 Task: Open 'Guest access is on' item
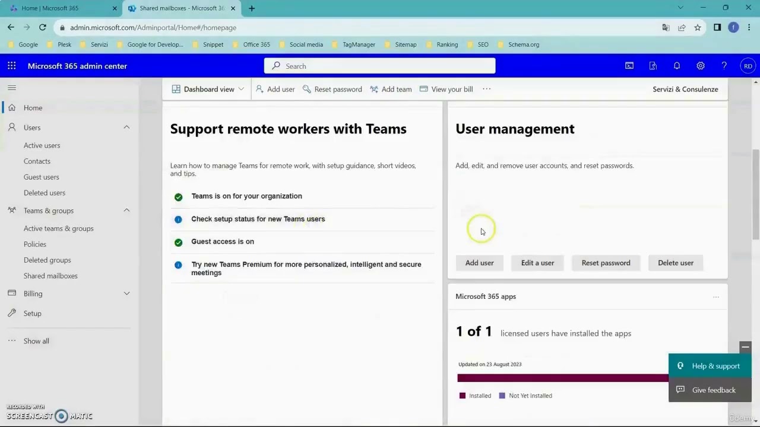pyautogui.click(x=223, y=241)
